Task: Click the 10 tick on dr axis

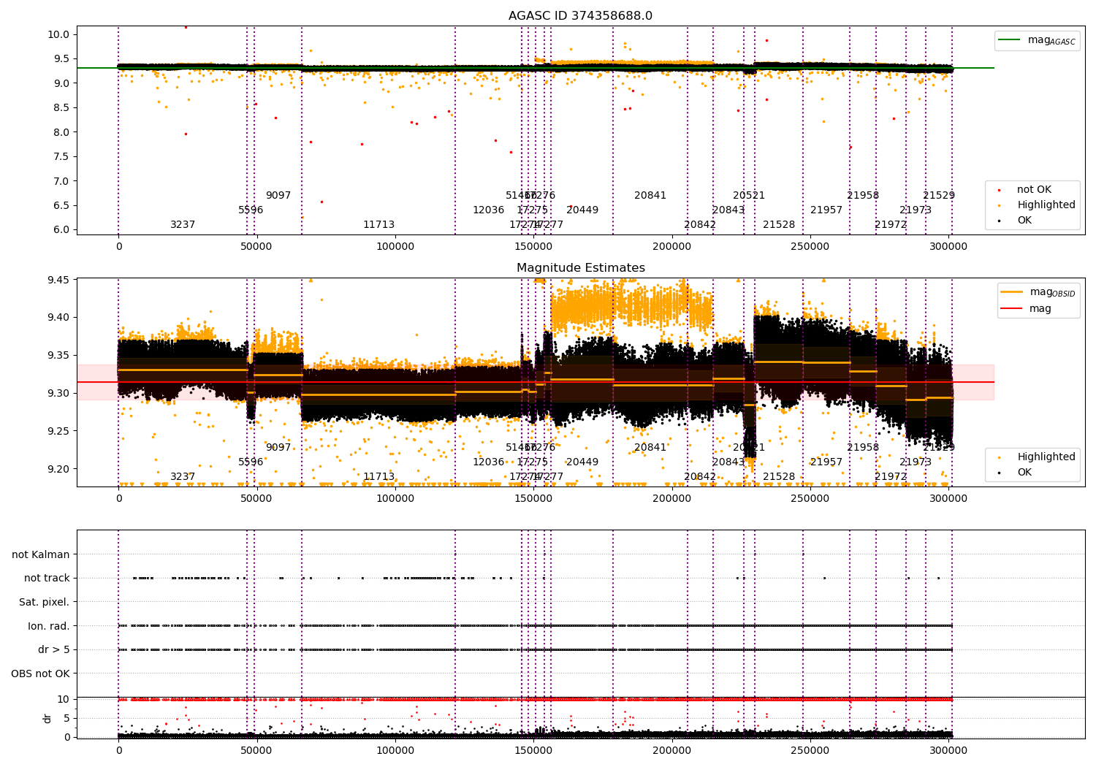Action: point(64,699)
